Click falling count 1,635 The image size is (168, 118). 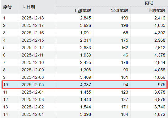click(160, 25)
